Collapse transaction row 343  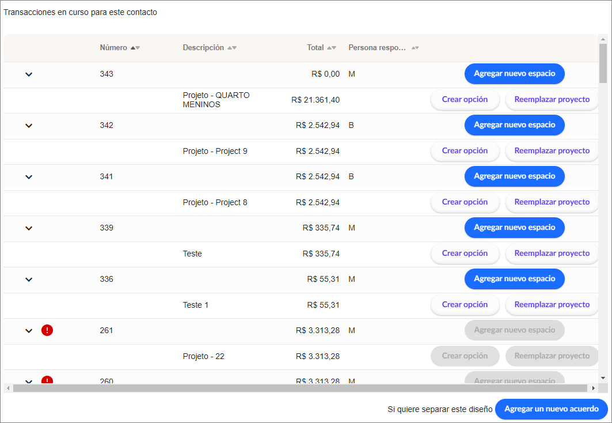29,74
